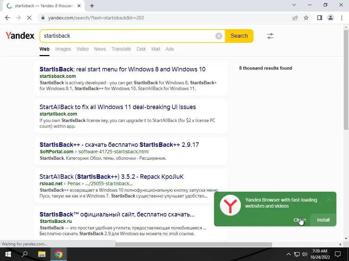Open the Mail tab

[155, 49]
